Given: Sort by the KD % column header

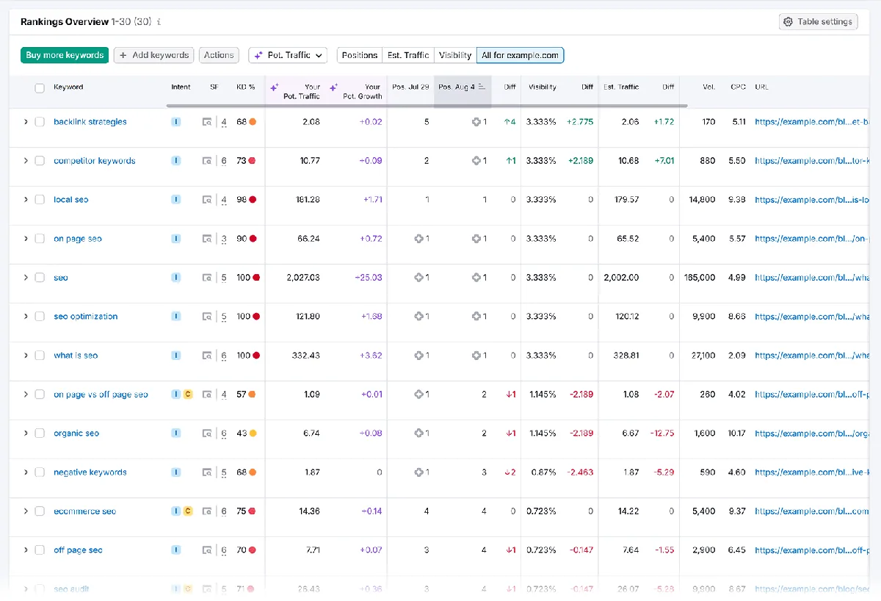Looking at the screenshot, I should coord(246,87).
